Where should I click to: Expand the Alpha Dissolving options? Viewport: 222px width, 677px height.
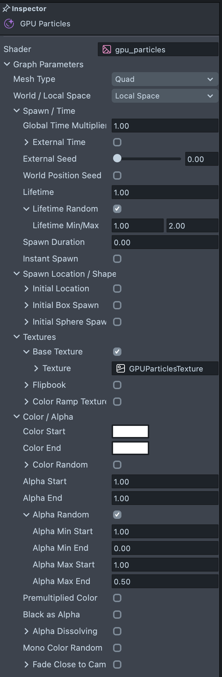click(x=26, y=631)
